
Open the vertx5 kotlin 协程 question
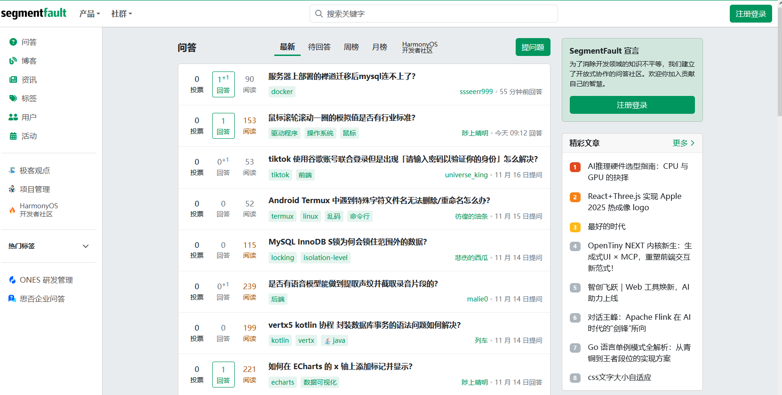pos(365,325)
